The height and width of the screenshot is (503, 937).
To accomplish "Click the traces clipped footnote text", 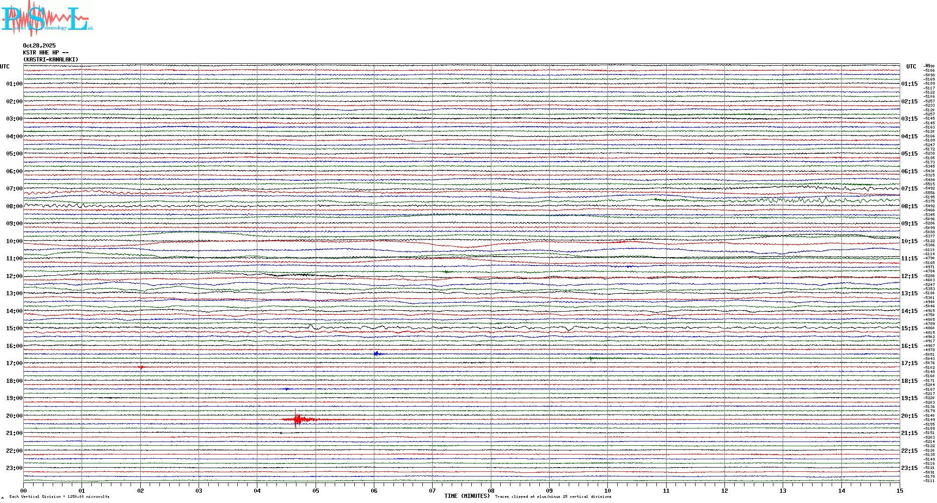I will pos(553,496).
